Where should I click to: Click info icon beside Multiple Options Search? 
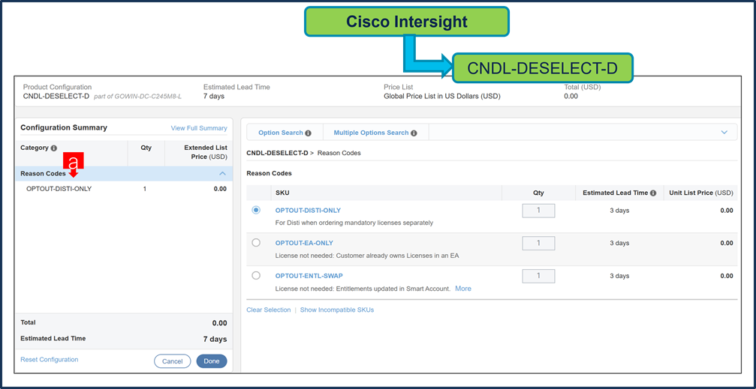(414, 133)
